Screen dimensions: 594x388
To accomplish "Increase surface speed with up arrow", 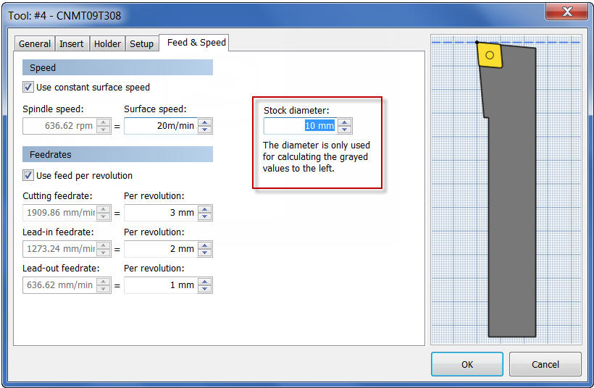I will tap(205, 122).
